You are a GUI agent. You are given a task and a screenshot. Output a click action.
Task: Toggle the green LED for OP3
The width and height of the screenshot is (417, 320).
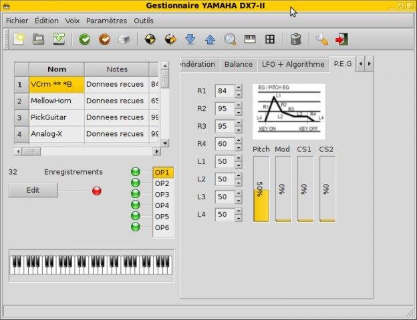click(x=136, y=194)
